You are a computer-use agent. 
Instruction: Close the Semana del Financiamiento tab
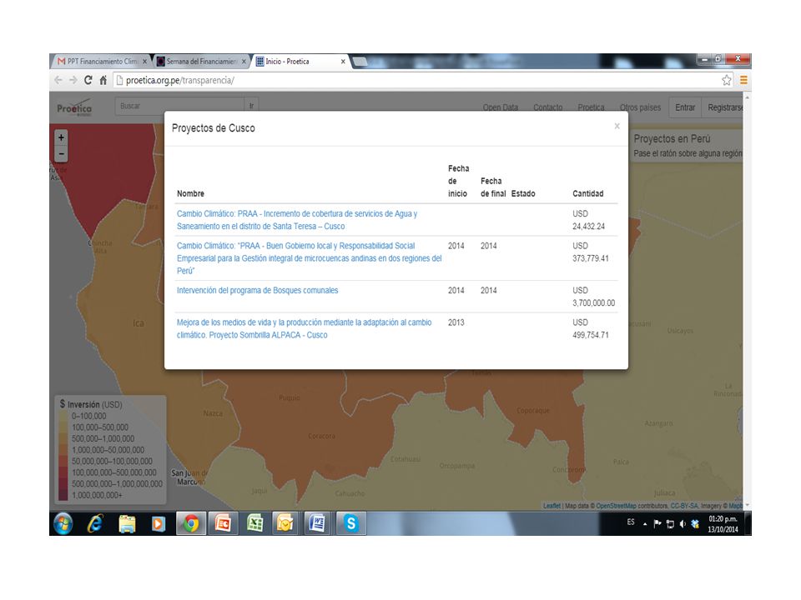[244, 61]
